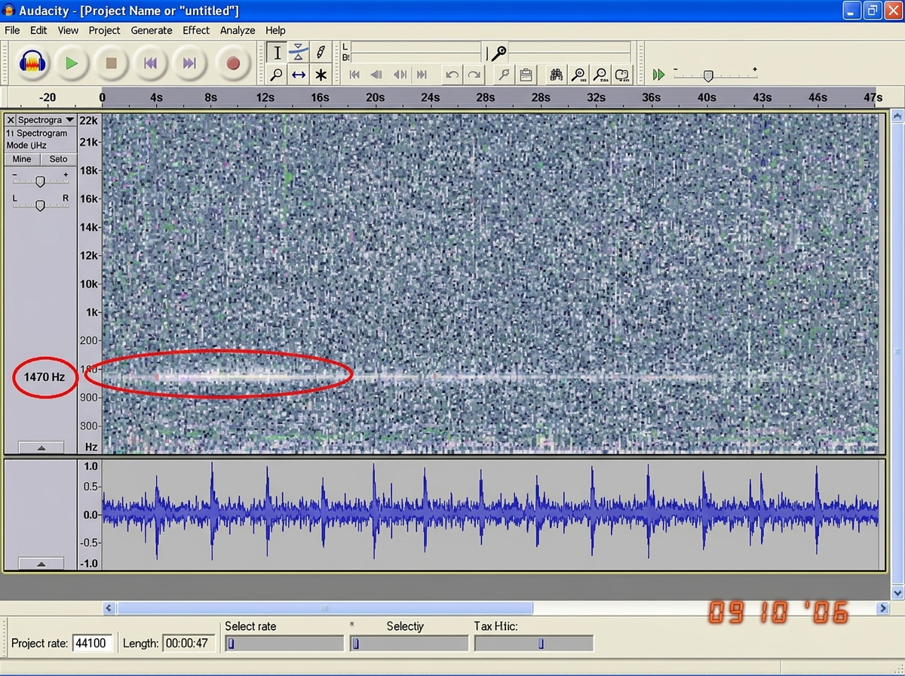Screen dimensions: 905x676
Task: Click the Undo arrow icon
Action: (452, 74)
